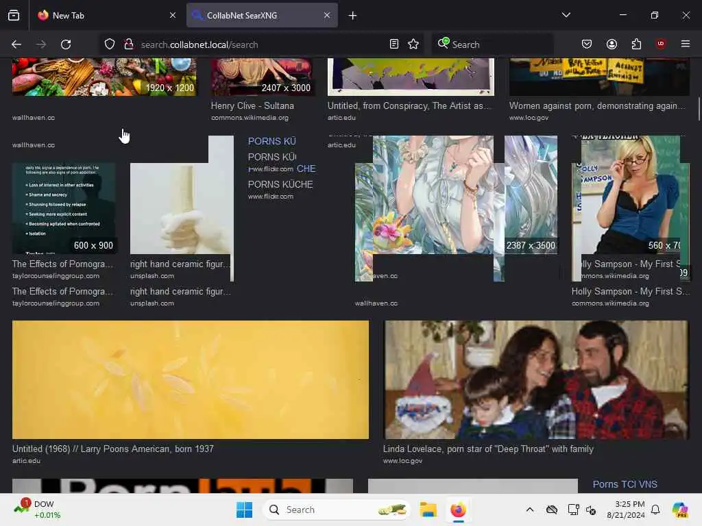The width and height of the screenshot is (702, 526).
Task: Toggle reader view for this page
Action: tap(394, 45)
